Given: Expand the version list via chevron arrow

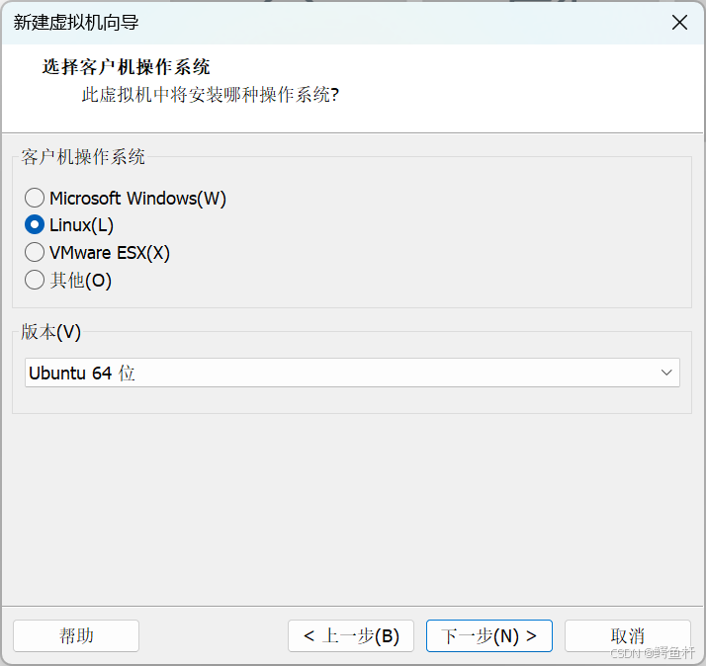Looking at the screenshot, I should (666, 373).
